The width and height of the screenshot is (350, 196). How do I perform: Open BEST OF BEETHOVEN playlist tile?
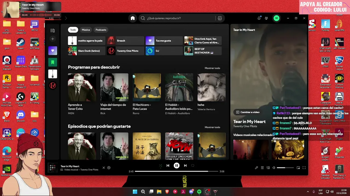[x=203, y=51]
